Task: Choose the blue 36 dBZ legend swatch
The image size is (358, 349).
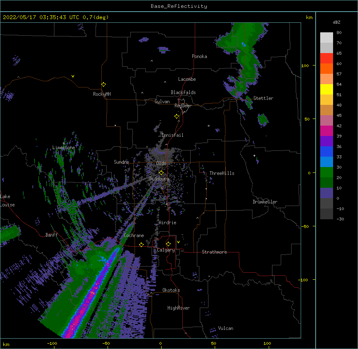Action: point(326,151)
